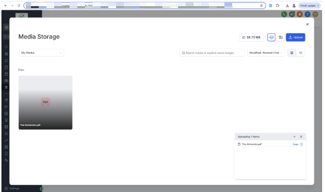Open the Memberships badge icon in sidebar
Viewport: 325px width, 192px height.
6,120
